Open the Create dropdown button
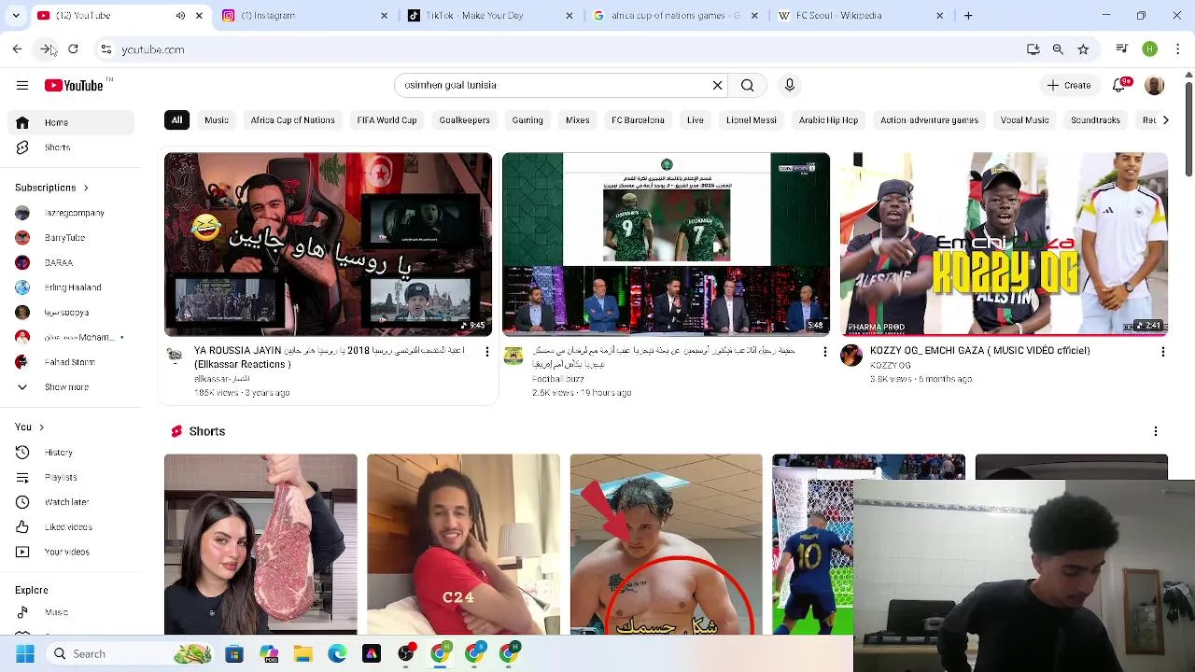The width and height of the screenshot is (1195, 672). pyautogui.click(x=1068, y=85)
